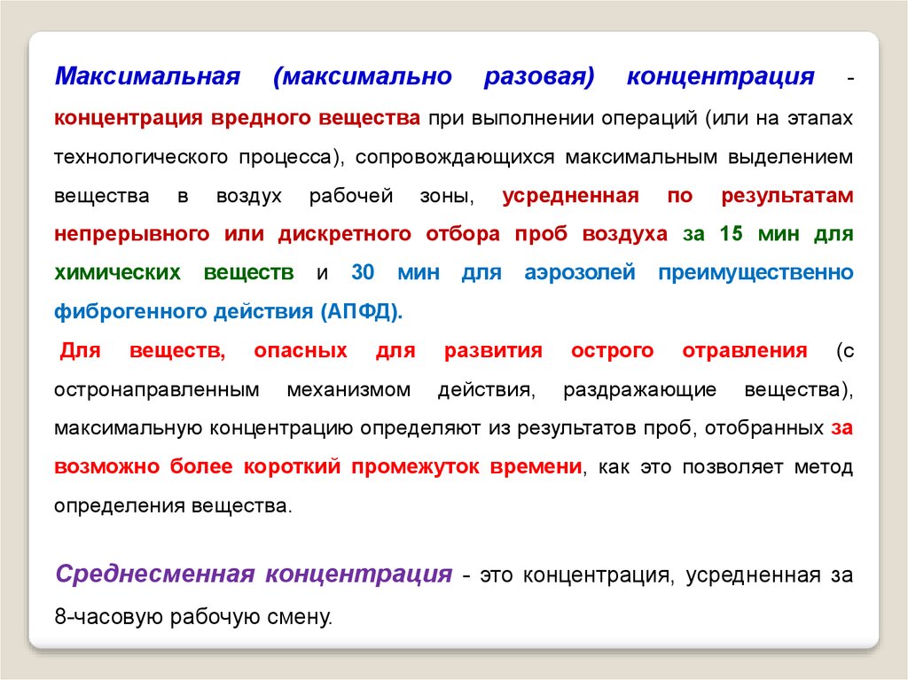Click the blue text "(максимально"

pyautogui.click(x=362, y=76)
